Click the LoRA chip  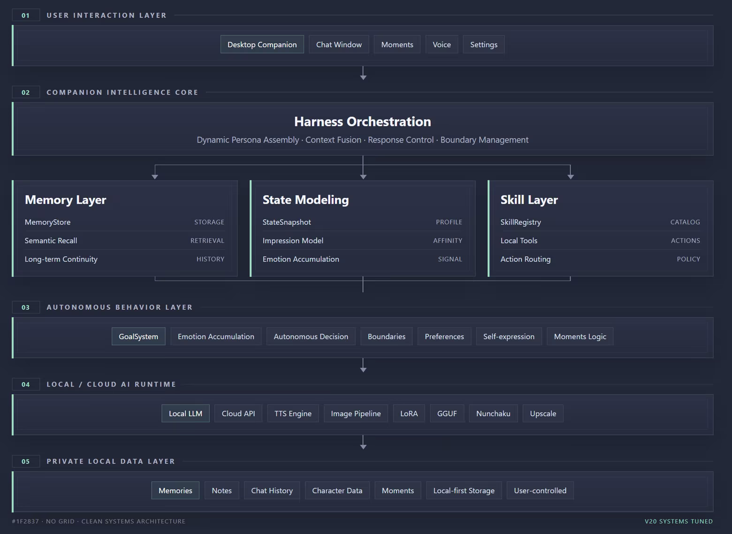click(409, 413)
